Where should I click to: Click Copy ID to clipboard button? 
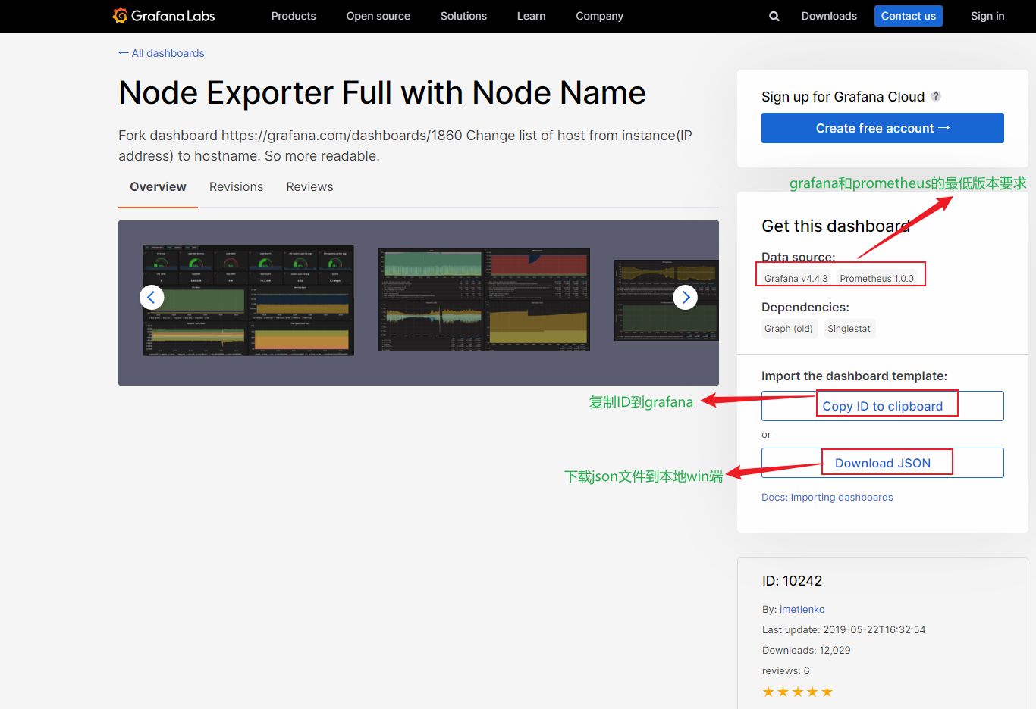pos(883,406)
